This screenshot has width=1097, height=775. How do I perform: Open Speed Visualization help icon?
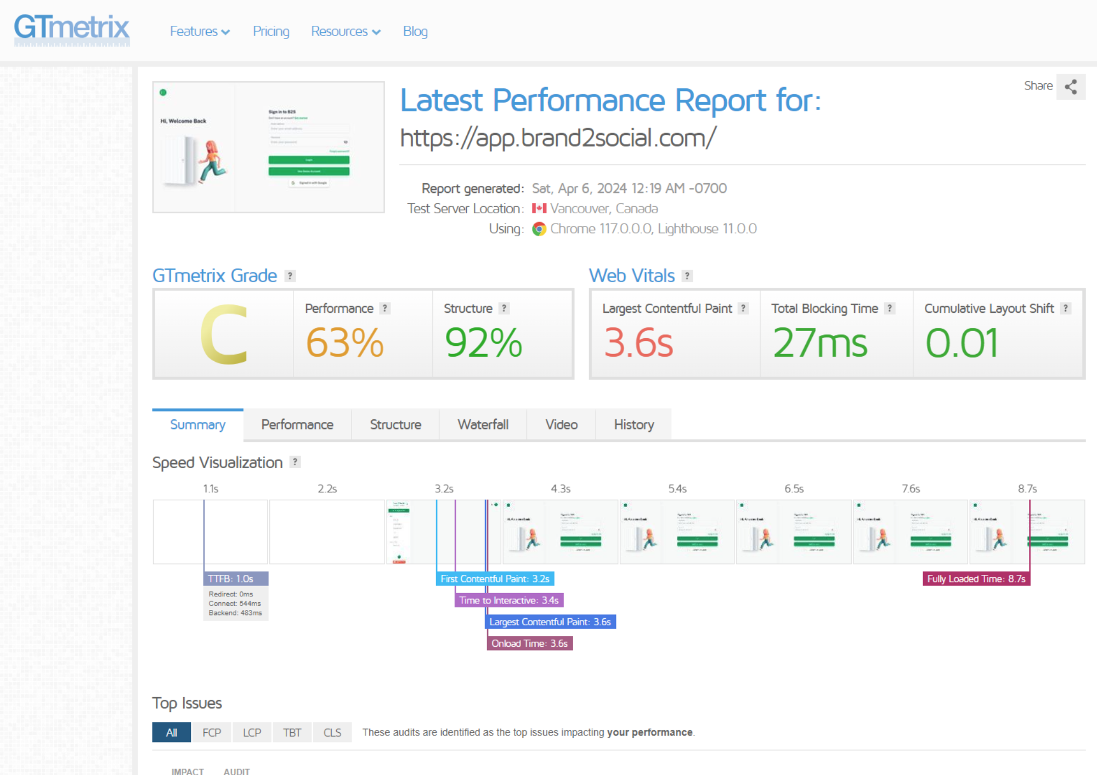point(295,462)
